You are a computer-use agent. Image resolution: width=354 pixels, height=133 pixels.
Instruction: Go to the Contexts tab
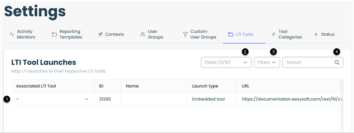[x=111, y=34]
